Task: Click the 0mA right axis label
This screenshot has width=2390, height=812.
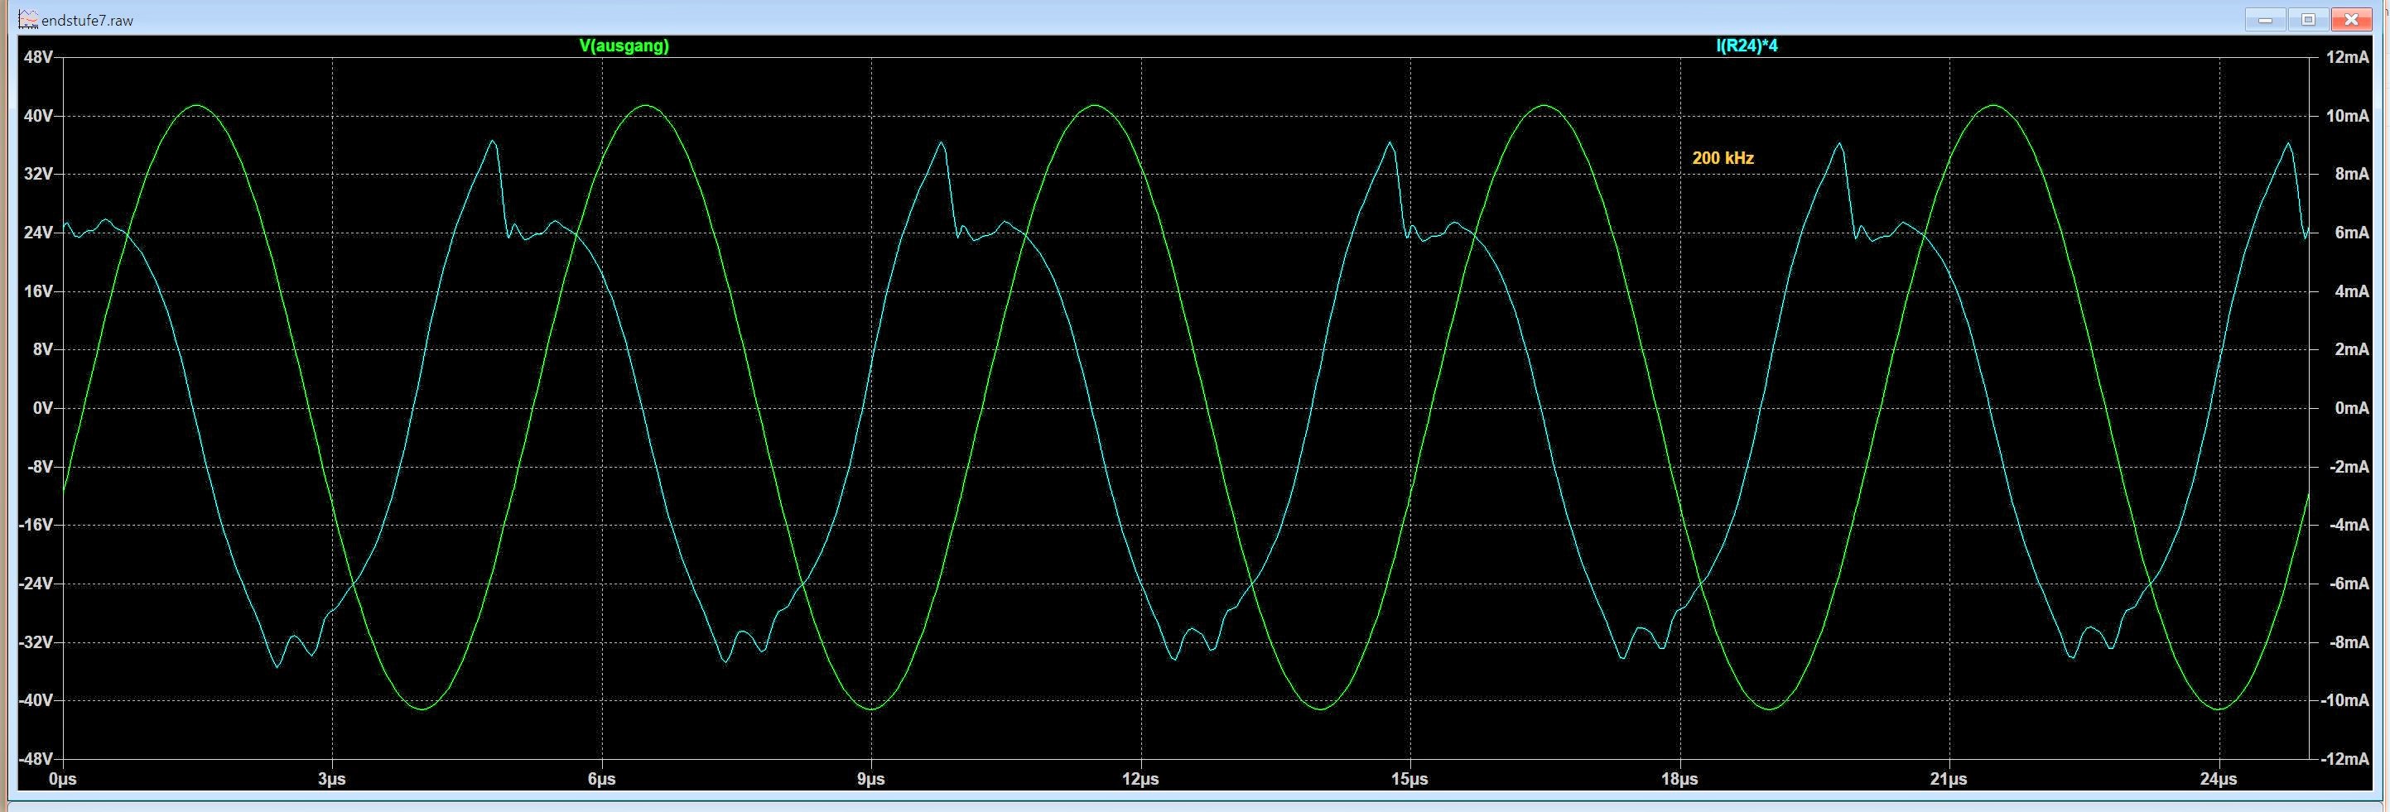Action: pos(2351,408)
